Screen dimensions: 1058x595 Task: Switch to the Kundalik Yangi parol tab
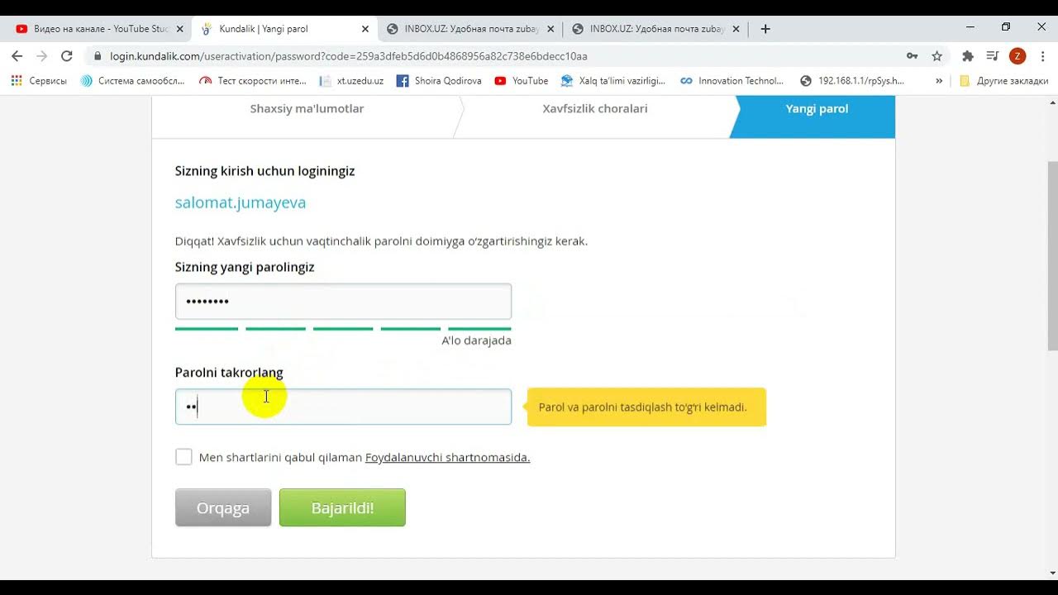(284, 29)
